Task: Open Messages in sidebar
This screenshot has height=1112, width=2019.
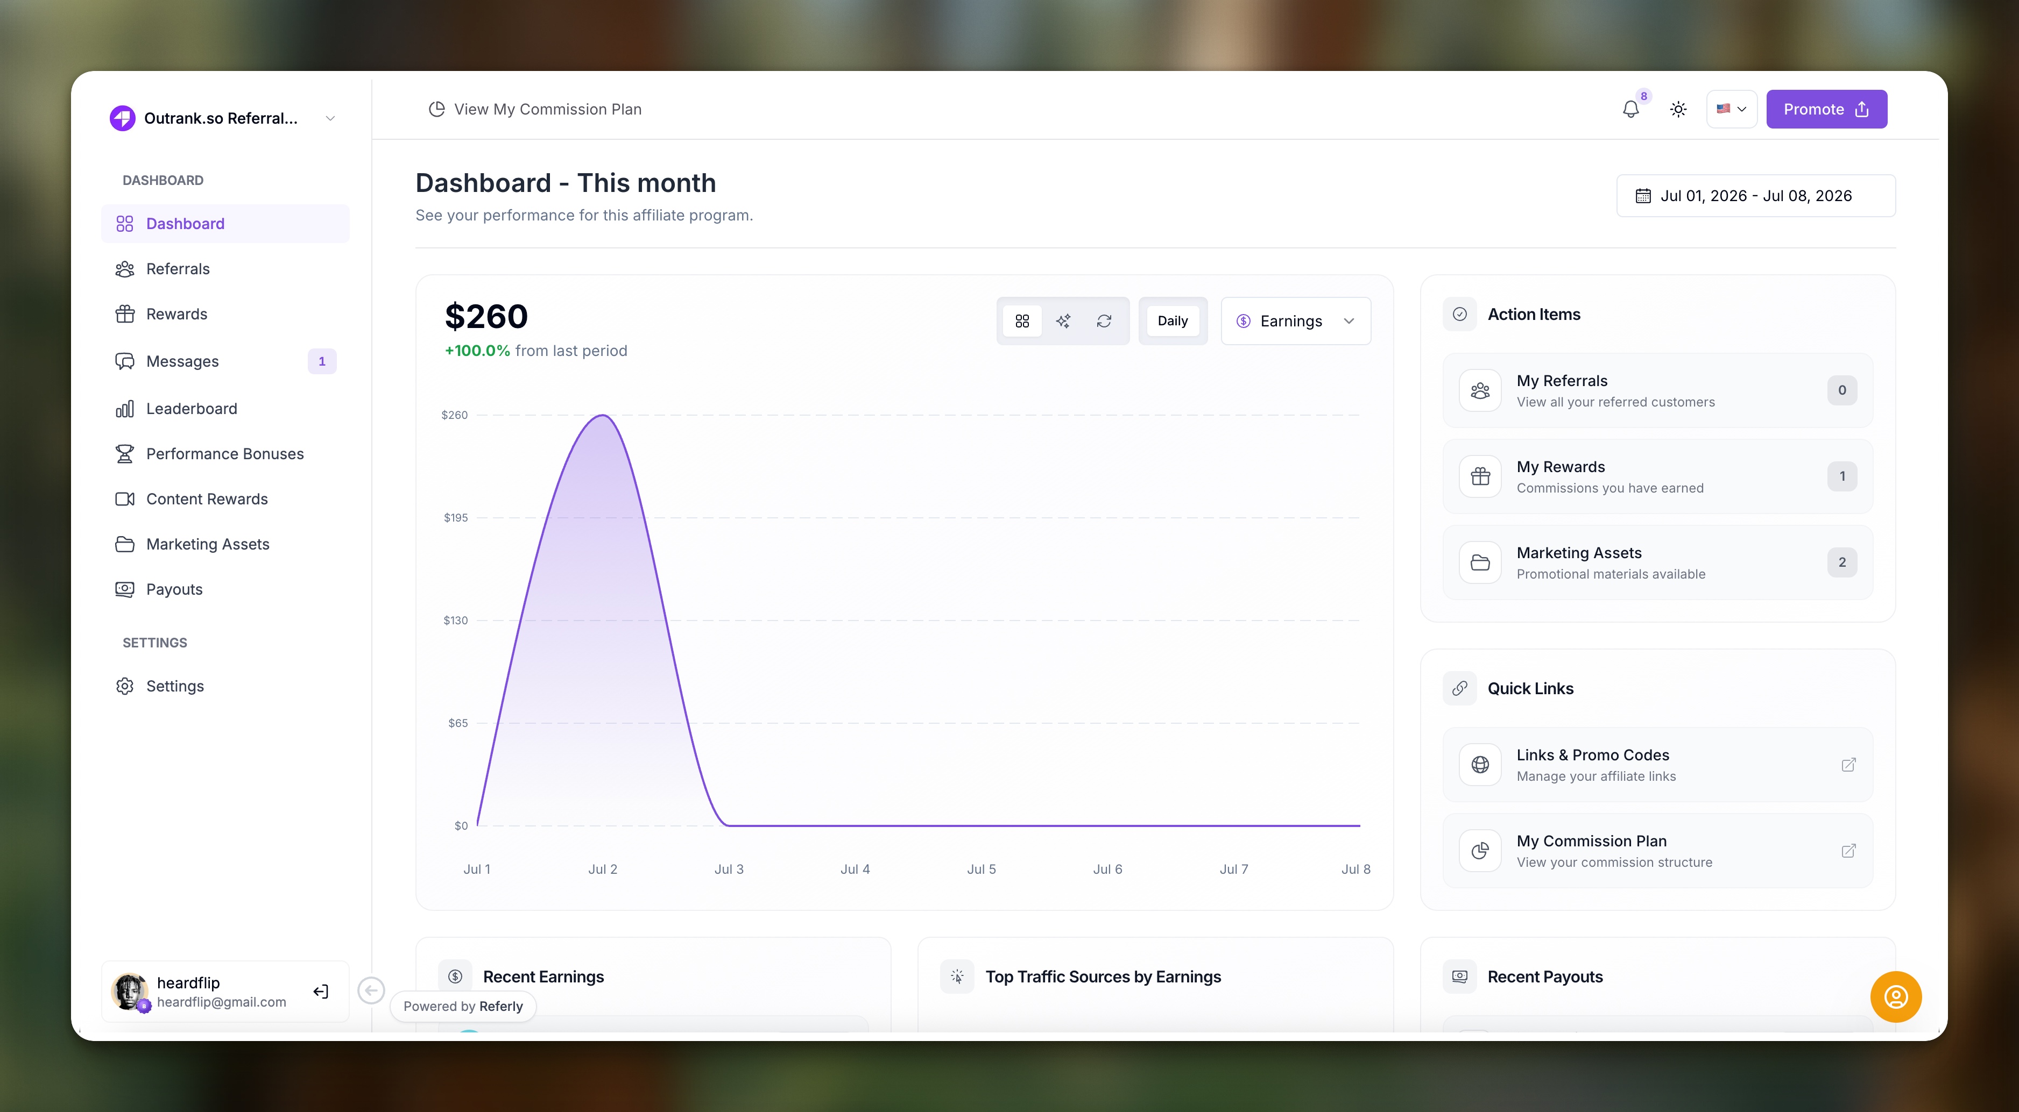Action: coord(225,362)
